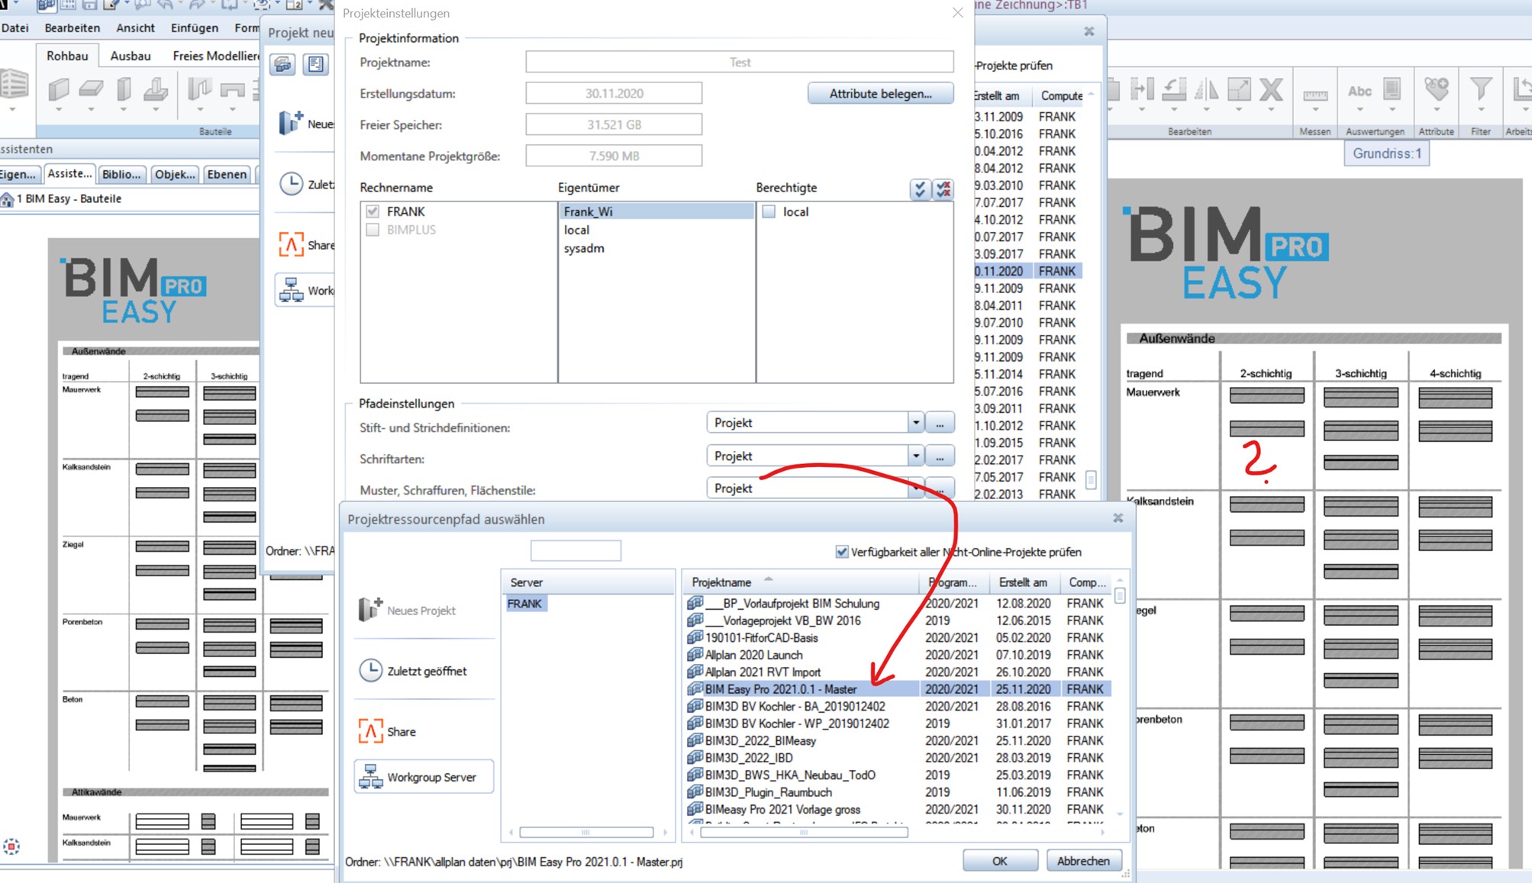
Task: Click the Share icon in resource path dialog
Action: [371, 731]
